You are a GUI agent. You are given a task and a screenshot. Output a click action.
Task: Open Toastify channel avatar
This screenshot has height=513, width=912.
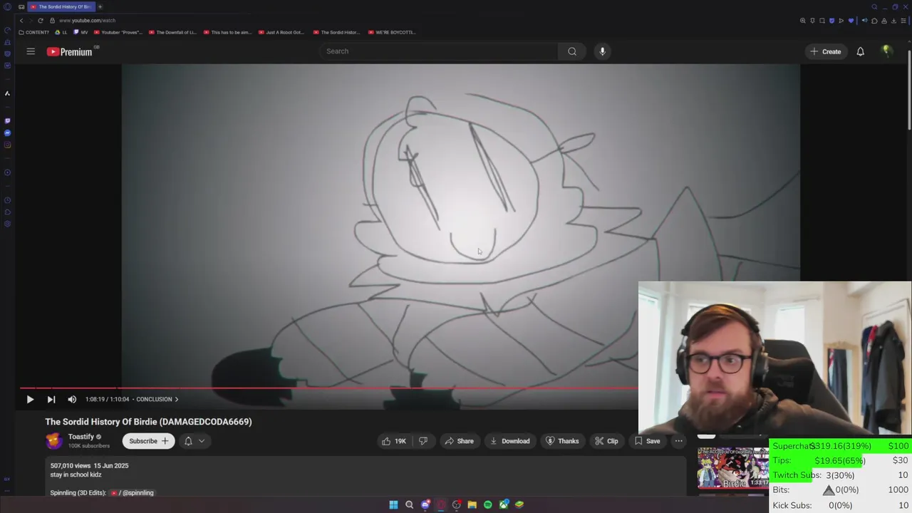pyautogui.click(x=54, y=441)
